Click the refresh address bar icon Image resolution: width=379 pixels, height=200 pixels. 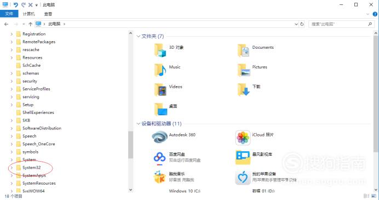point(302,24)
